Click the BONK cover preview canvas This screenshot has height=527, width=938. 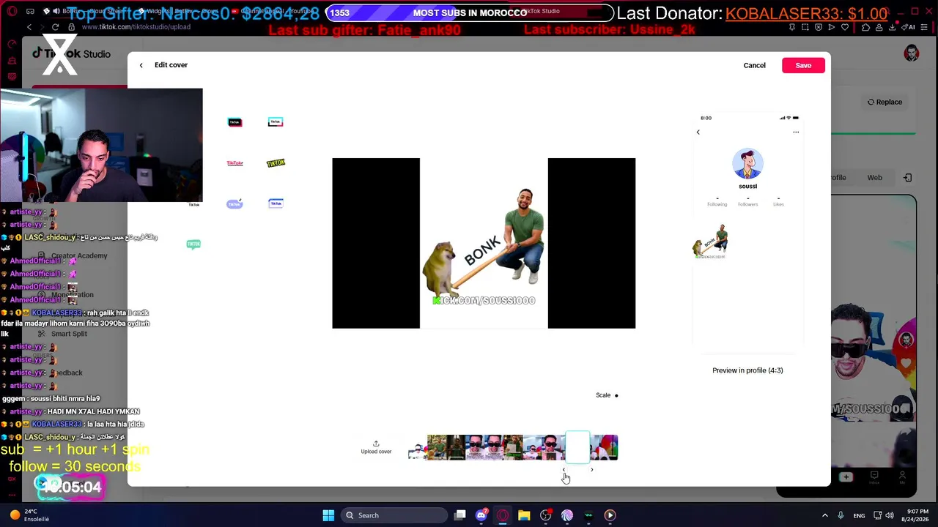484,243
